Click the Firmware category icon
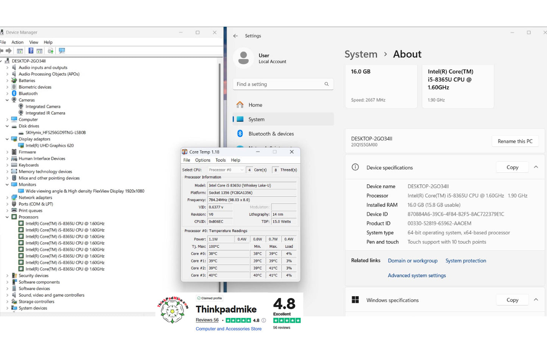This screenshot has width=547, height=343. pos(14,152)
